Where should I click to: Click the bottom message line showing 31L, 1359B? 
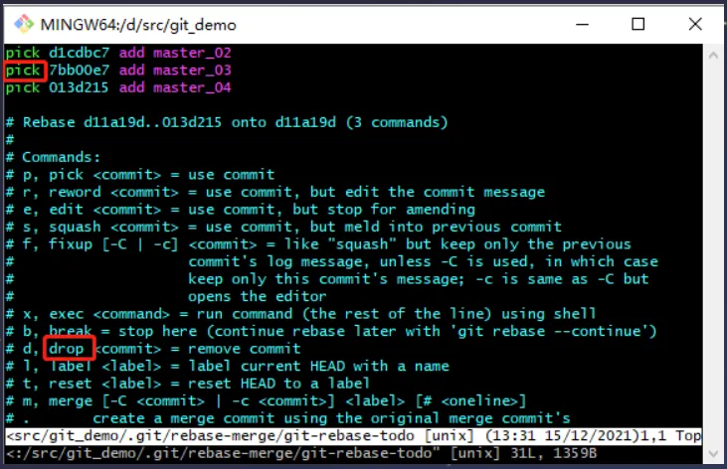(301, 453)
